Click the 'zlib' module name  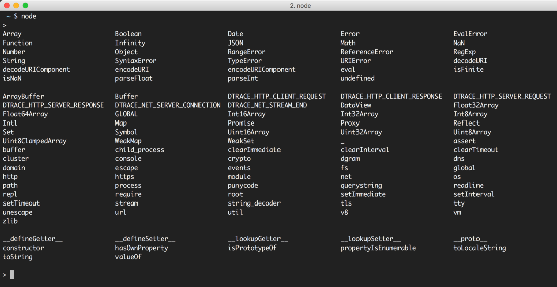coord(10,221)
